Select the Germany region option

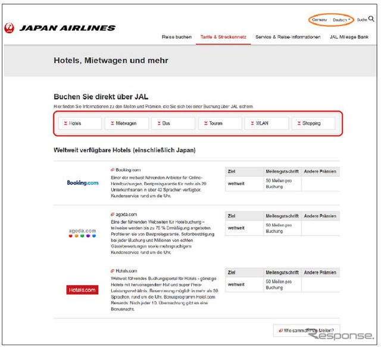[x=319, y=20]
